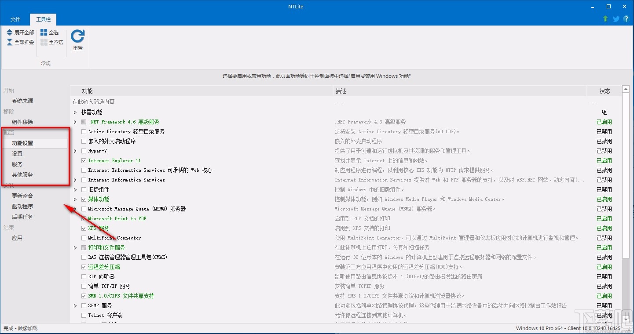This screenshot has height=334, width=634.
Task: Click the 展开全部 expand-all icon
Action: [x=9, y=32]
